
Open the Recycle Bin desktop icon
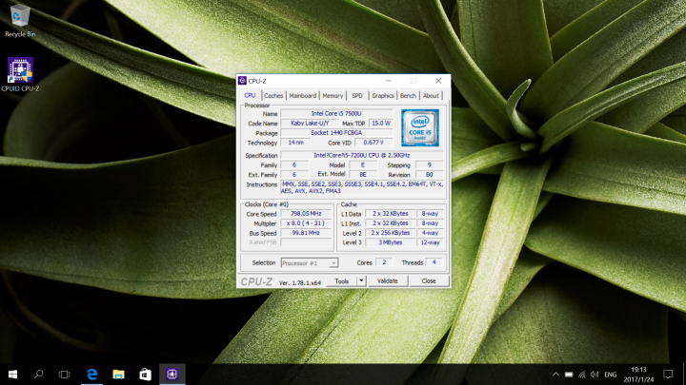[18, 17]
